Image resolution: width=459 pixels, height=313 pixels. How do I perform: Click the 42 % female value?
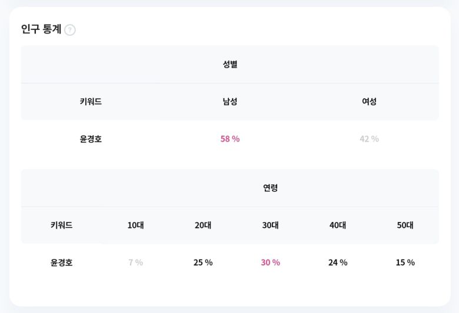coord(369,139)
